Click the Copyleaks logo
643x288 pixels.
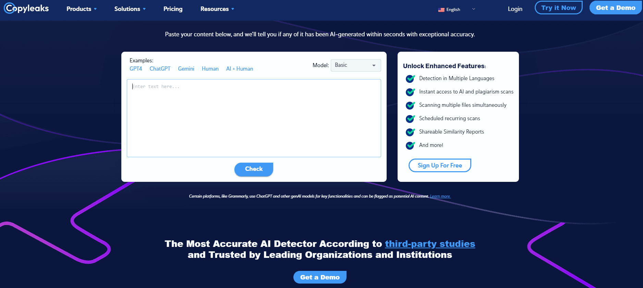coord(26,8)
